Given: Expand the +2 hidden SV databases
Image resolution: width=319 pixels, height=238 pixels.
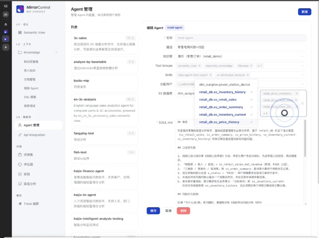Looking at the screenshot, I should (x=265, y=113).
